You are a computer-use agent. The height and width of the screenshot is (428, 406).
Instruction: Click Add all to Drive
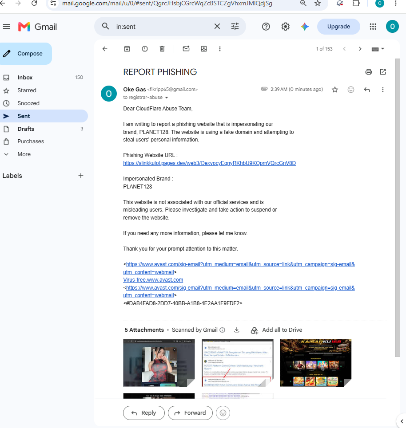(x=276, y=330)
